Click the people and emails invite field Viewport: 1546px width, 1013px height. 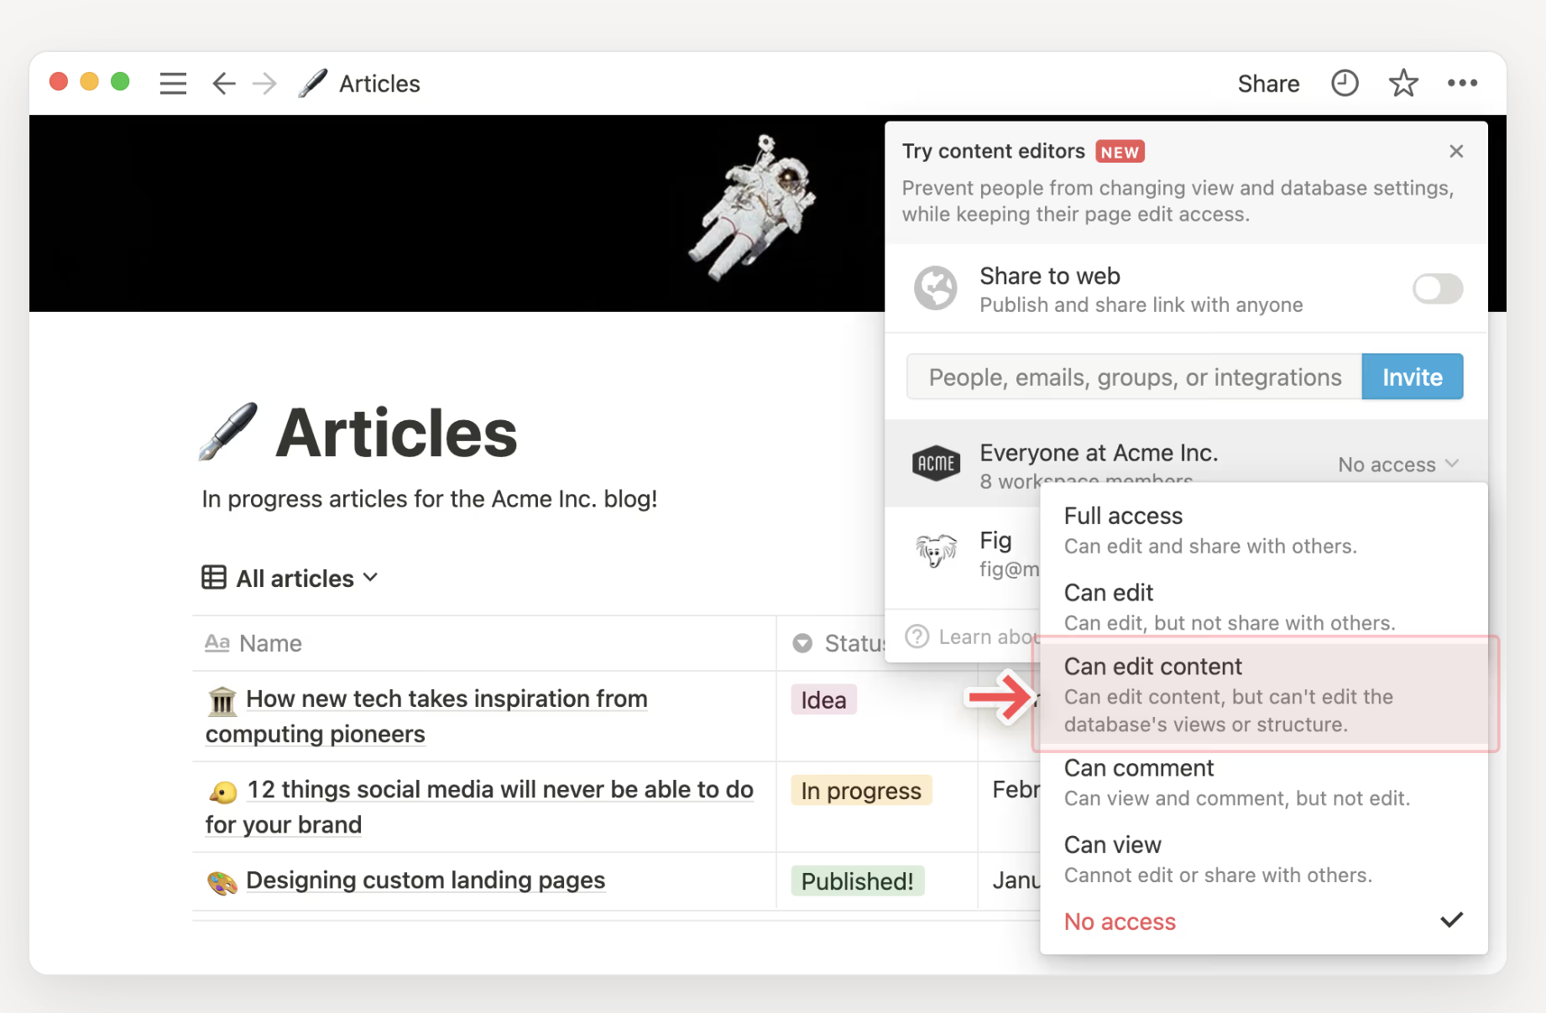1134,377
